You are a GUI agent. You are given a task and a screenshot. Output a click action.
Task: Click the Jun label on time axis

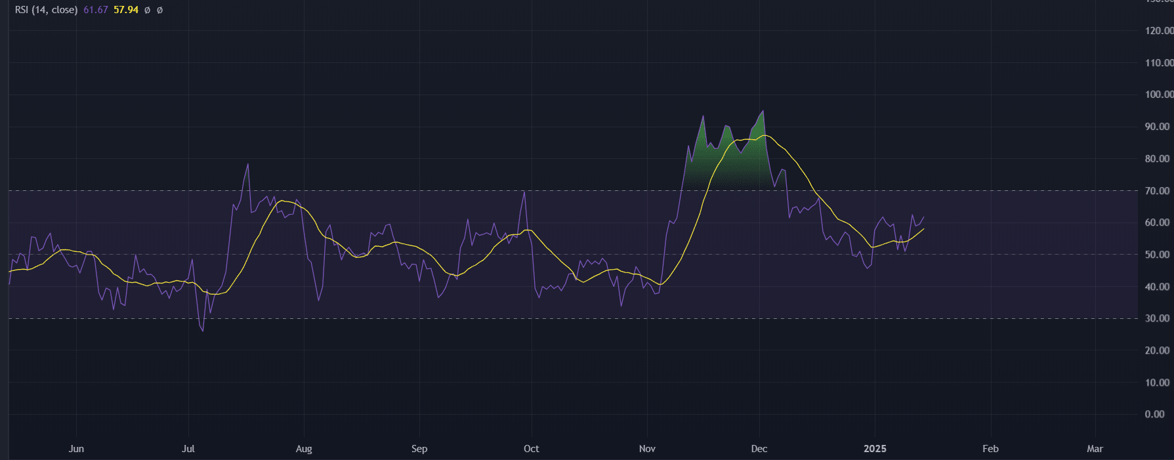(x=76, y=449)
